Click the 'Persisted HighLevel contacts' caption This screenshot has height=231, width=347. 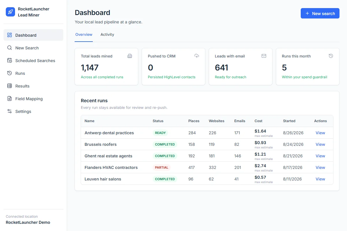tap(171, 77)
